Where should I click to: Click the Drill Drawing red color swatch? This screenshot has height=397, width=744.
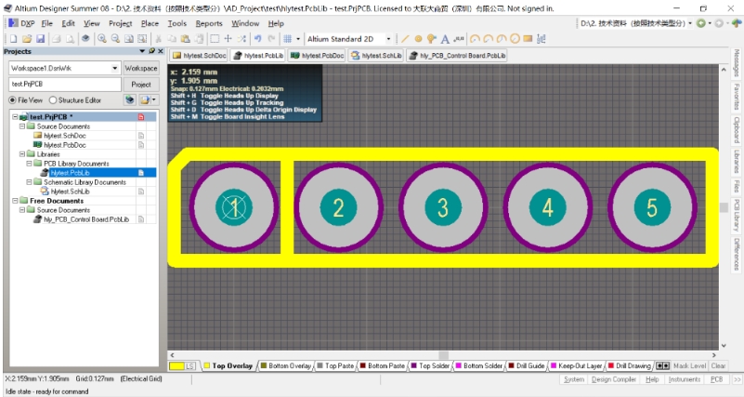coord(611,365)
